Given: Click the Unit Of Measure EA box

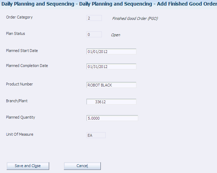Looking at the screenshot, I should pyautogui.click(x=96, y=135).
